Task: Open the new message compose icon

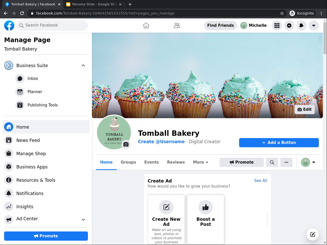Action: pos(313,235)
